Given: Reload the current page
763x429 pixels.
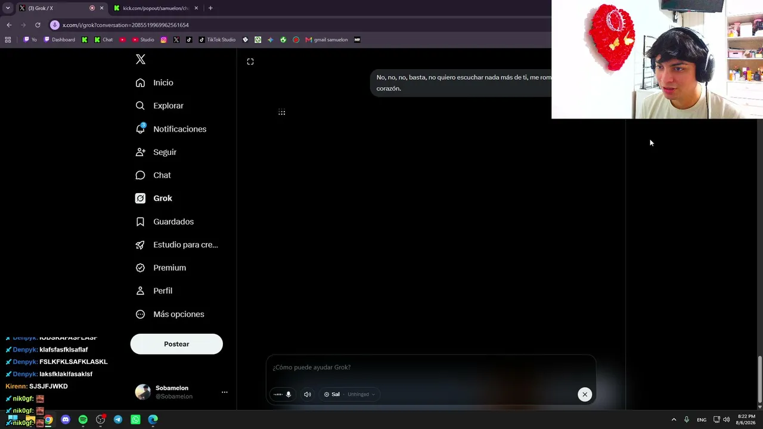Looking at the screenshot, I should [x=38, y=25].
